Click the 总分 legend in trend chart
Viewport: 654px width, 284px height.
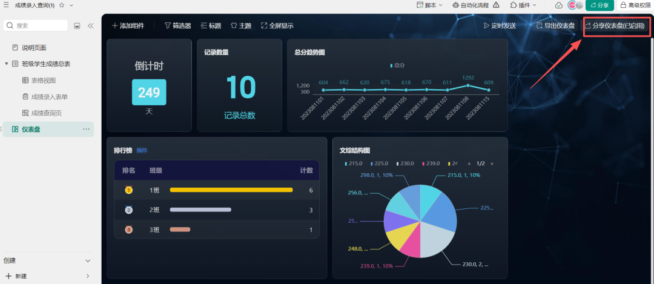(397, 65)
